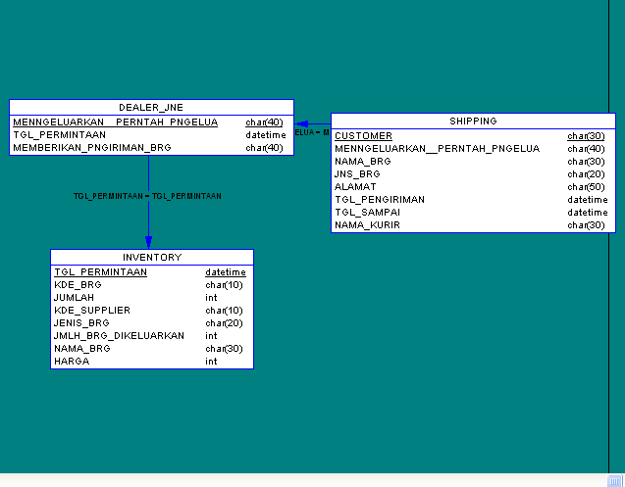The width and height of the screenshot is (625, 487).
Task: Click JUMLAH column in INVENTORY
Action: pos(75,298)
